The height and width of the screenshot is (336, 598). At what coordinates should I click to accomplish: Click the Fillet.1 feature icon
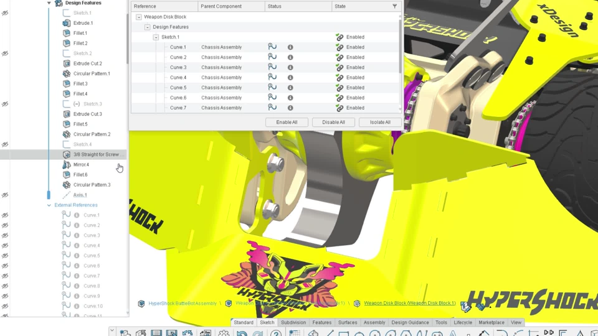coord(67,33)
